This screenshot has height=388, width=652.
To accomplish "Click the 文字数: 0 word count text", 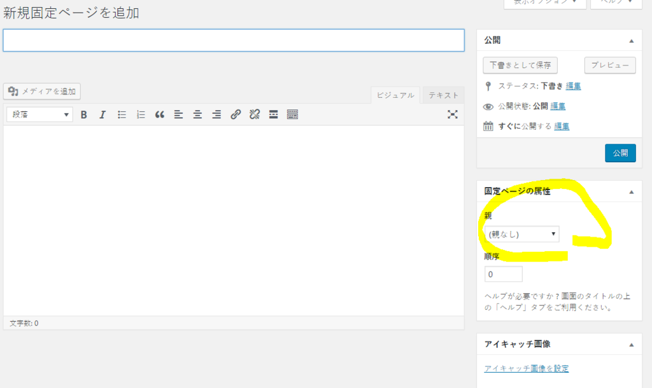I will [x=24, y=323].
